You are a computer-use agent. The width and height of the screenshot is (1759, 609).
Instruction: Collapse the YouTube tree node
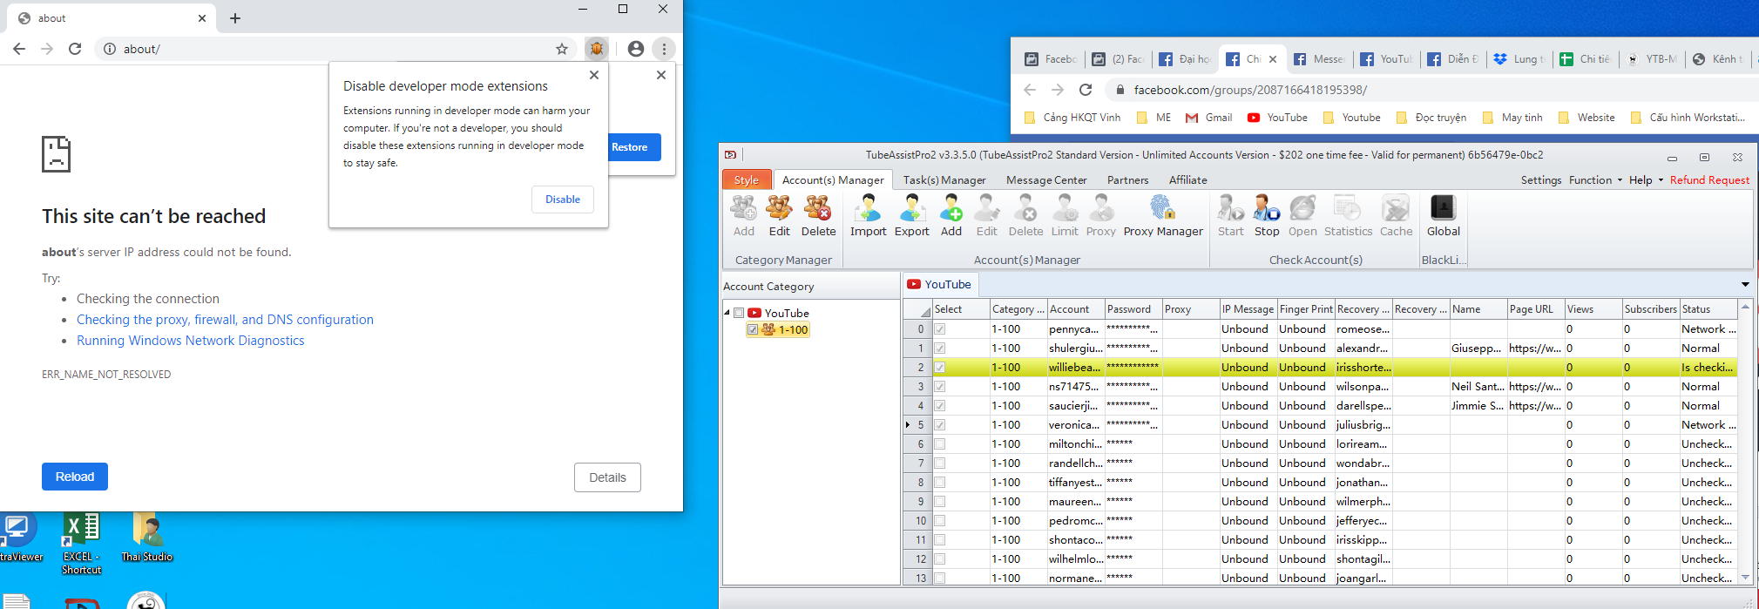(x=727, y=312)
